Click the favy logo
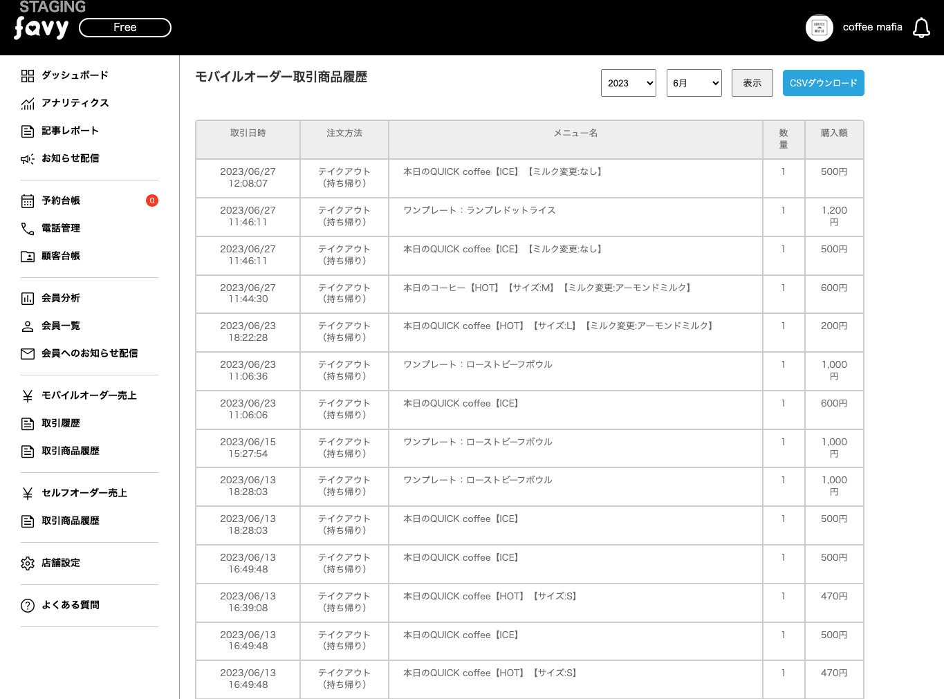The height and width of the screenshot is (699, 944). tap(41, 28)
